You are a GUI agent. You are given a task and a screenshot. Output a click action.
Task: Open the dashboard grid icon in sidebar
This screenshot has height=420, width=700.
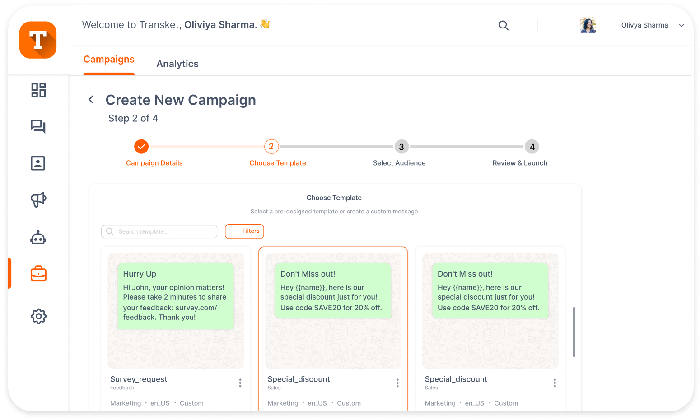pyautogui.click(x=38, y=90)
